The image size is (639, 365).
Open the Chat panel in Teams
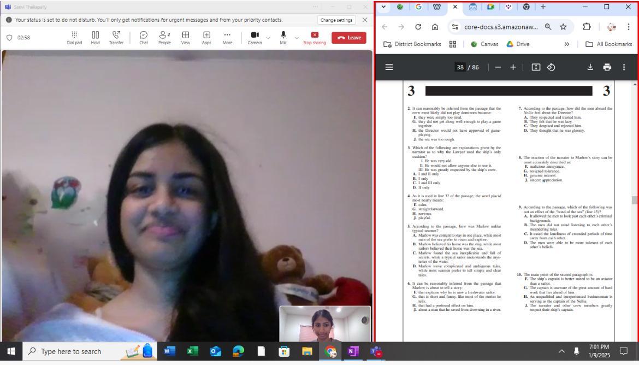144,38
